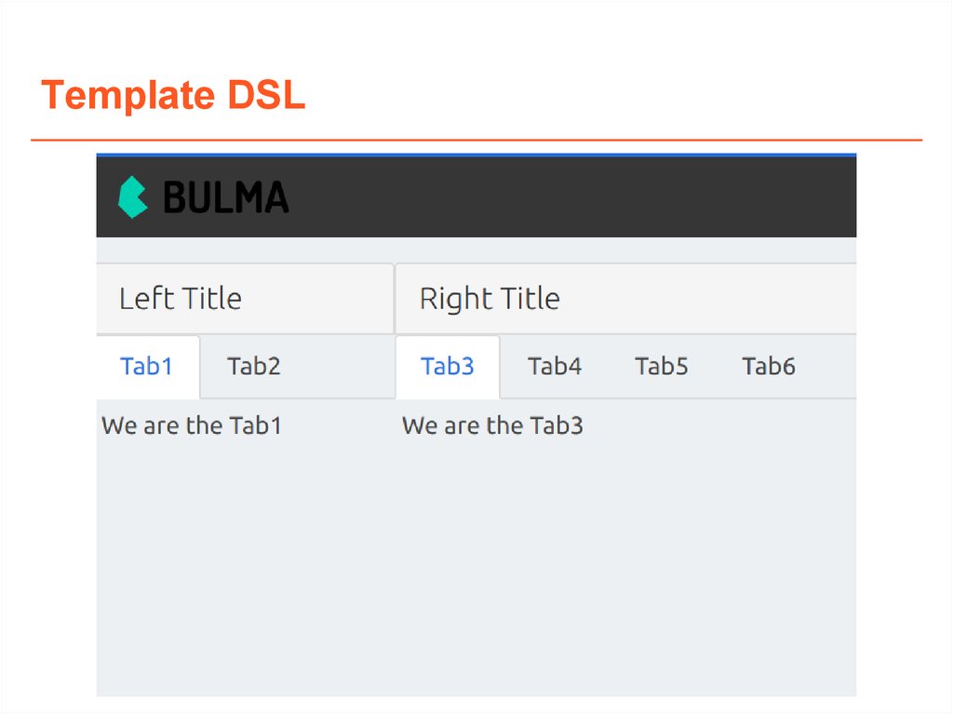
Task: Click blank content area below Tab1 text
Action: coord(244,559)
